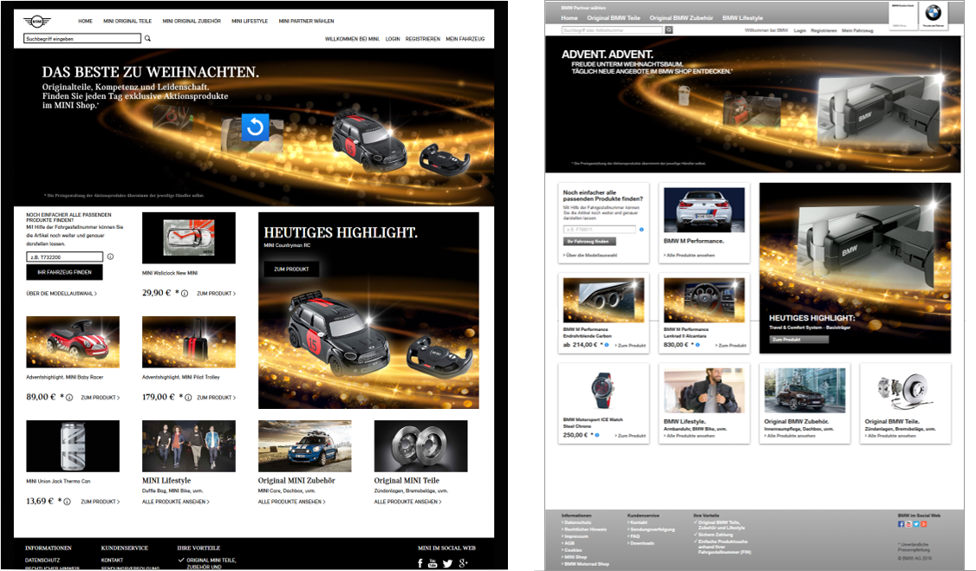
Task: Click the MINI search magnifier icon
Action: click(147, 39)
